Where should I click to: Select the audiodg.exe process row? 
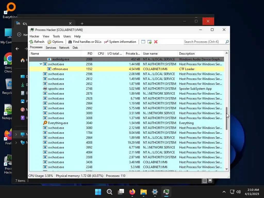(x=126, y=59)
